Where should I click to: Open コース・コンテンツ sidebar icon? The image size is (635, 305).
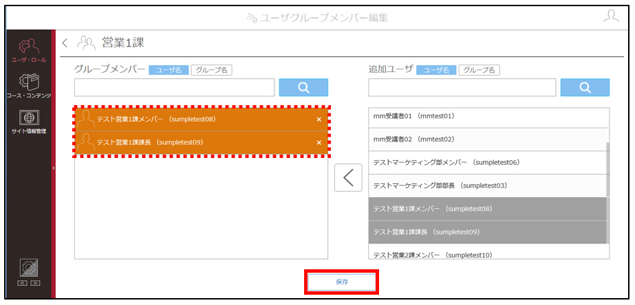[28, 85]
